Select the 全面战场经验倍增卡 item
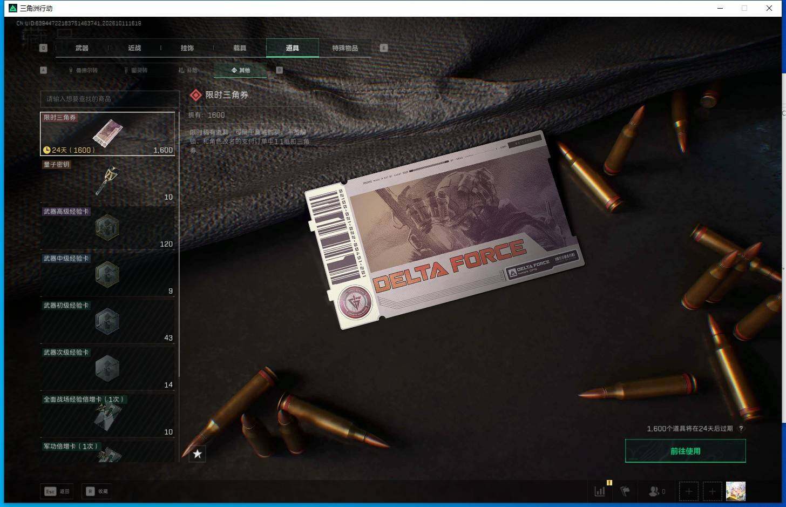786x507 pixels. click(x=107, y=416)
